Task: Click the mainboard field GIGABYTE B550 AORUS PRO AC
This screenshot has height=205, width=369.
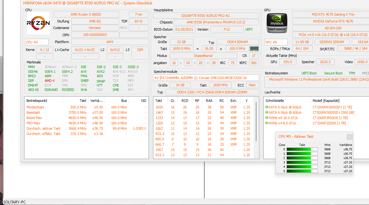Action: (206, 16)
